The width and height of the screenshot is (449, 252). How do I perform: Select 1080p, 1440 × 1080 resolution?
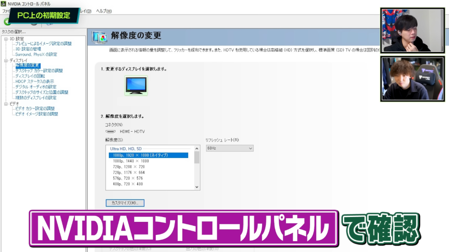click(131, 161)
